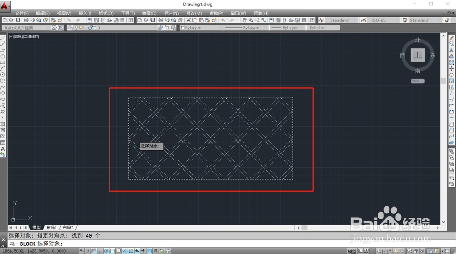Select the Fillet modify tool

click(x=451, y=130)
